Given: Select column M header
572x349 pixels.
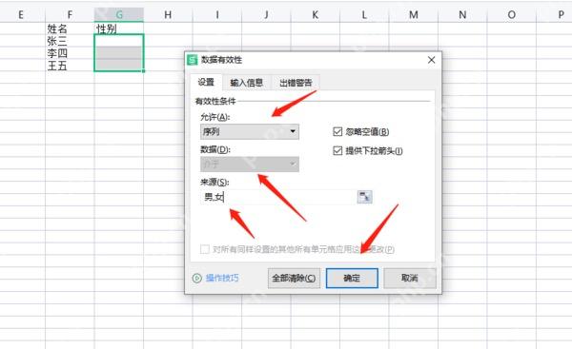Looking at the screenshot, I should point(414,15).
